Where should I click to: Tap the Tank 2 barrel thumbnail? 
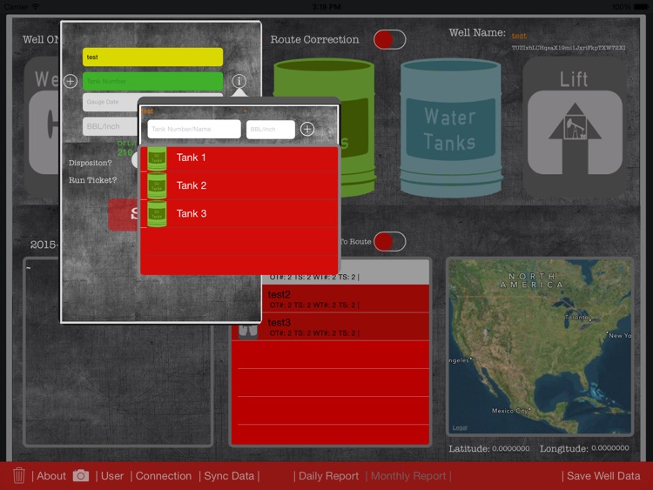[x=157, y=186]
